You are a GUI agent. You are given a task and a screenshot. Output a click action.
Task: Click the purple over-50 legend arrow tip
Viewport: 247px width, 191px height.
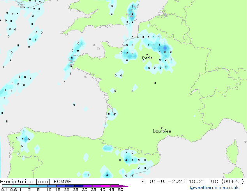point(123,186)
